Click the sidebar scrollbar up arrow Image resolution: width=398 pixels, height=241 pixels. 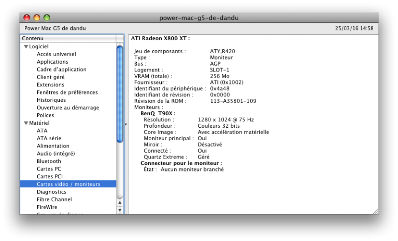120,202
